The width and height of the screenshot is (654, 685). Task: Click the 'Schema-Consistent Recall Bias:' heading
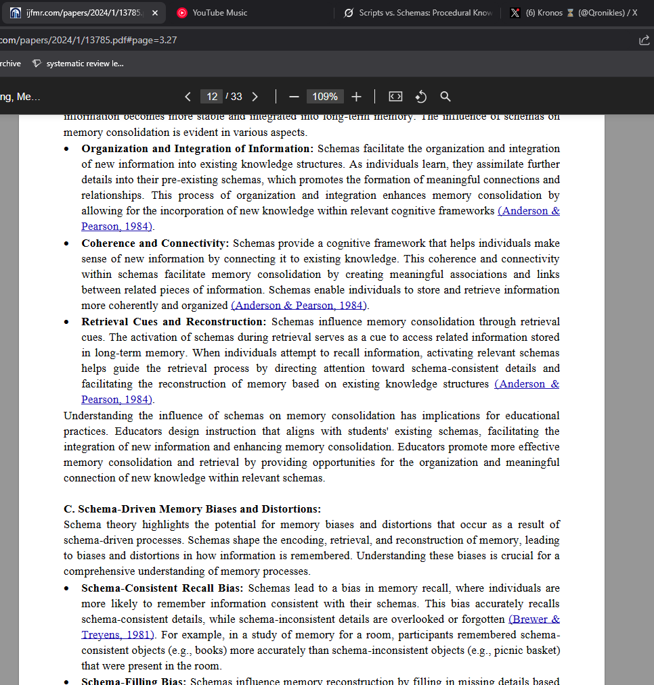[162, 588]
